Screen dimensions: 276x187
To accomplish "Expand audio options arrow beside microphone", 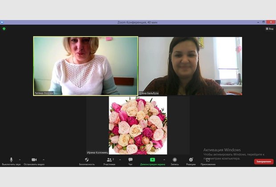I will 20,159.
